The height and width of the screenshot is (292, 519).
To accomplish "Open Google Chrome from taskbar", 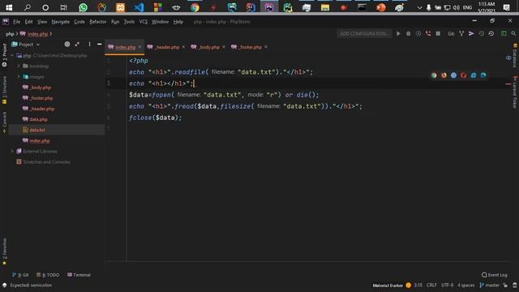I will point(195,7).
